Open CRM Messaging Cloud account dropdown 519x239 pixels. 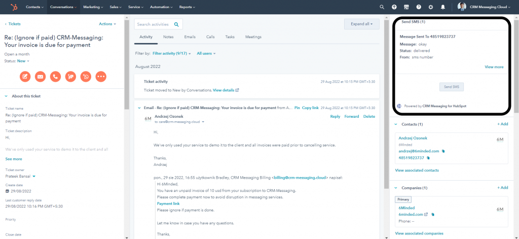(x=489, y=7)
